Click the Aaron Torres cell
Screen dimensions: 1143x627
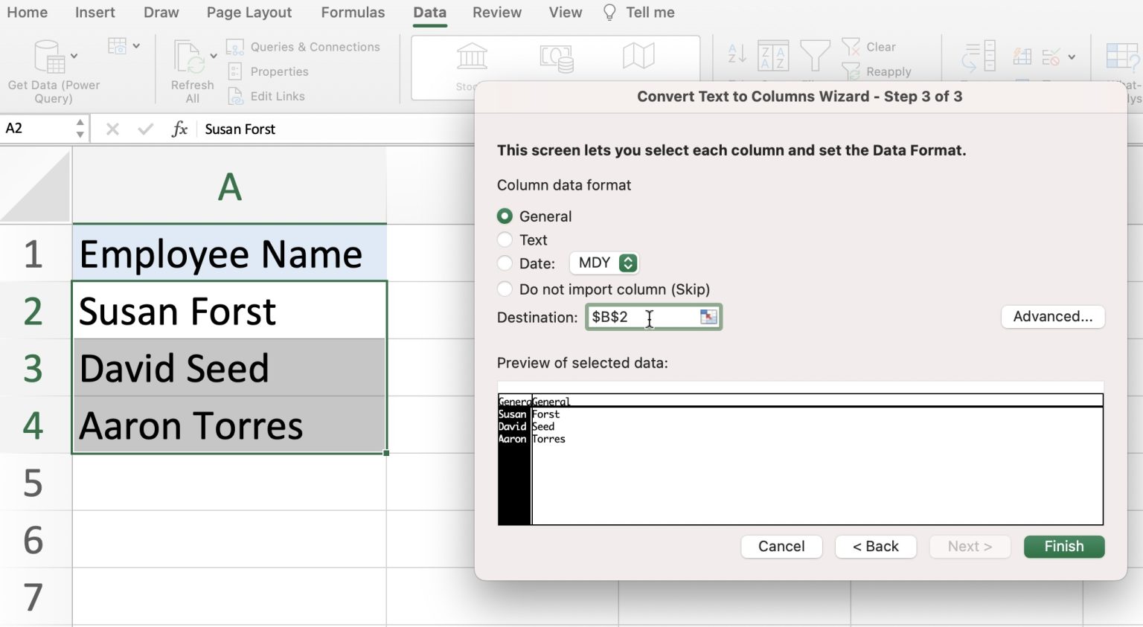pos(229,425)
